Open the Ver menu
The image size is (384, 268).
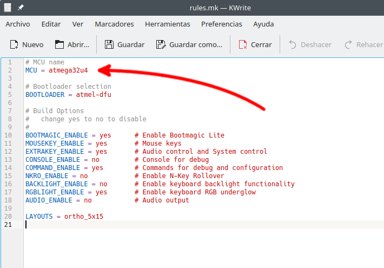[78, 24]
